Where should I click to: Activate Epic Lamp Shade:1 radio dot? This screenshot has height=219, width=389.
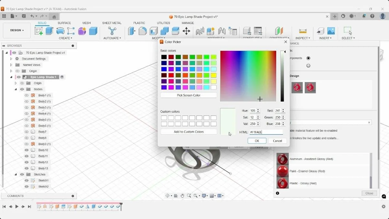click(62, 77)
